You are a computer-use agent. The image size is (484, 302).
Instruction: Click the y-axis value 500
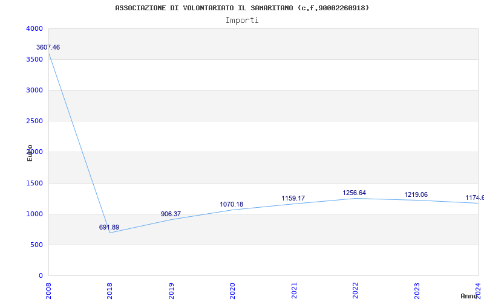point(37,245)
